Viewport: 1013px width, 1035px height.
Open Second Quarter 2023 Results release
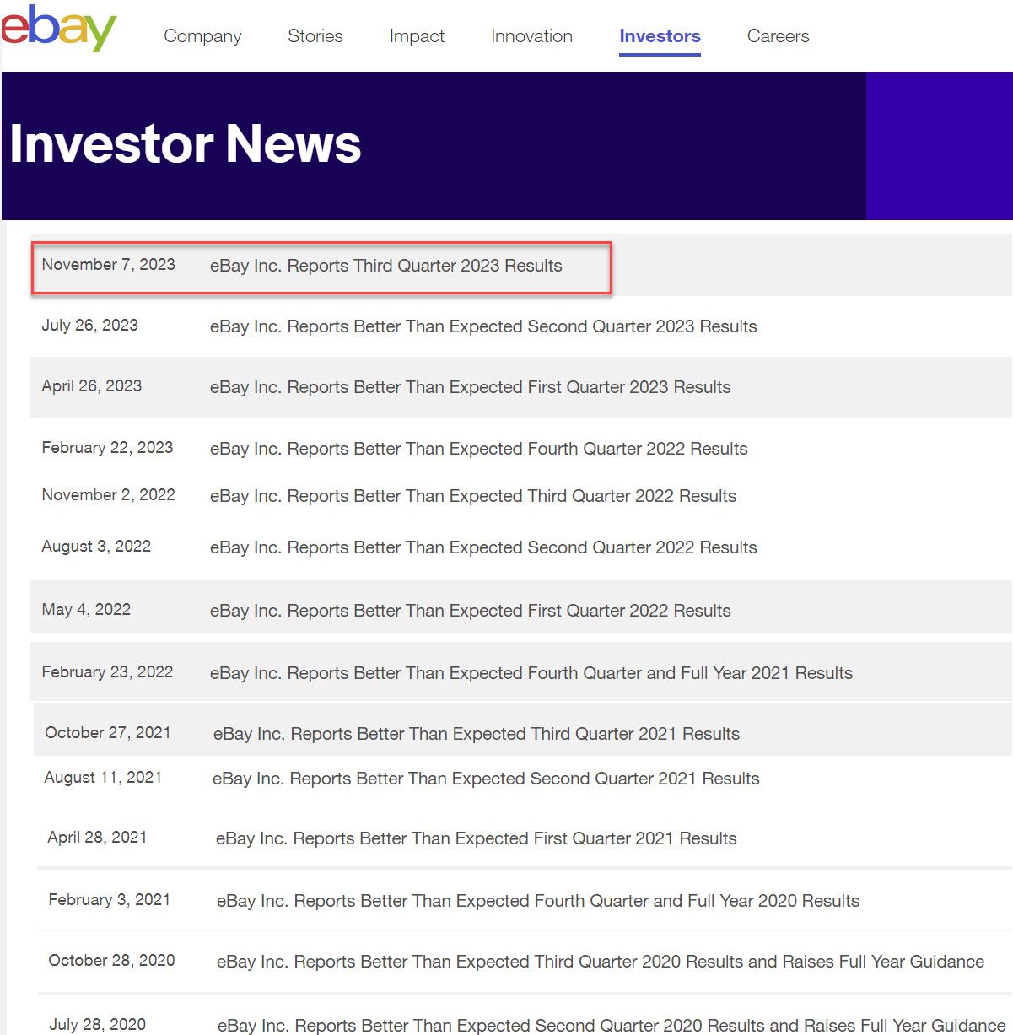coord(483,326)
